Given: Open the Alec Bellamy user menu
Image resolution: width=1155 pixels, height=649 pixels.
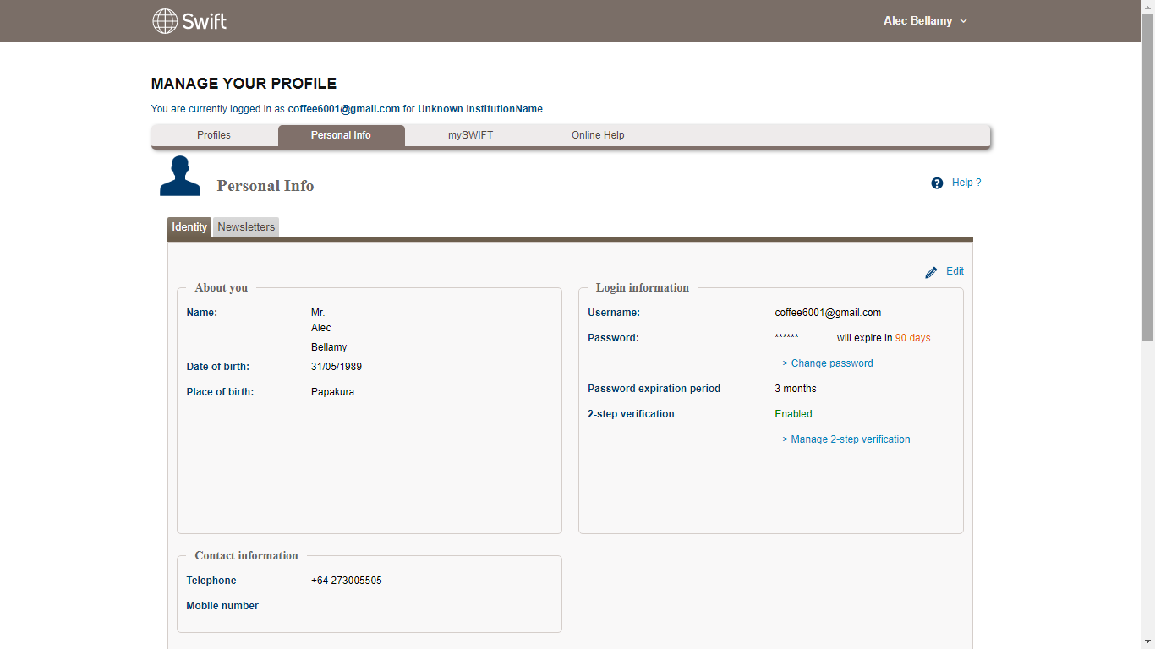Looking at the screenshot, I should click(x=918, y=21).
